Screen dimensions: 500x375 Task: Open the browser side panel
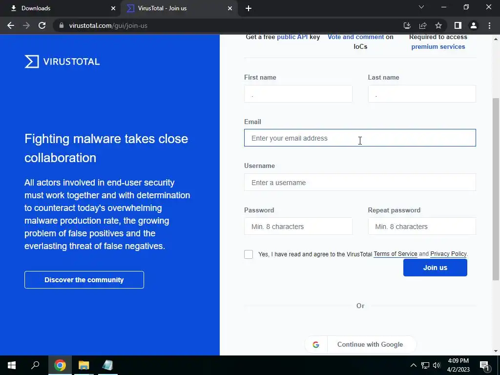pos(458,25)
